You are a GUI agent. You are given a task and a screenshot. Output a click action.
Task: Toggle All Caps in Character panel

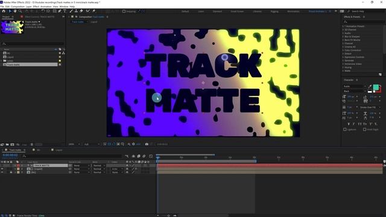pyautogui.click(x=359, y=124)
